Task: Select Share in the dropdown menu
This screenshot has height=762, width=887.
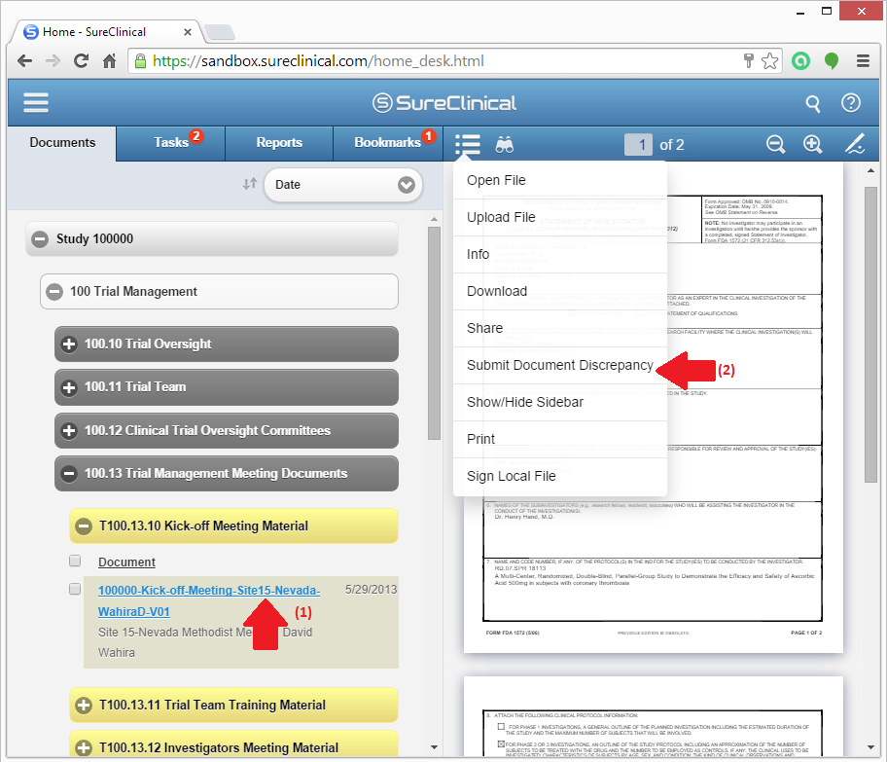Action: coord(560,328)
